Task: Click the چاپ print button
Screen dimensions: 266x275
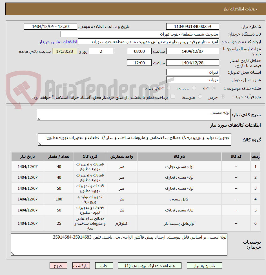Action: tap(104, 265)
